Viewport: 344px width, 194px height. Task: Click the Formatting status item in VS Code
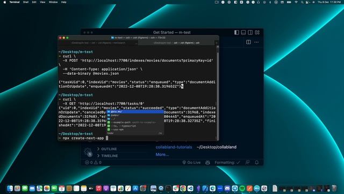[227, 162]
